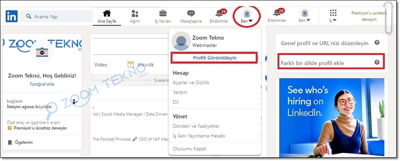
Task: Click the Fotoğraf ekle link
Action: pos(42,84)
